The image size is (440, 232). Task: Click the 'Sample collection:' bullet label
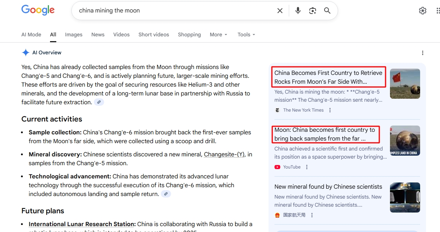55,133
